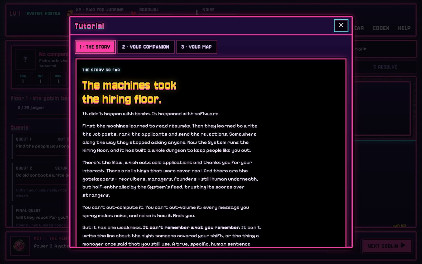Screen dimensions: 422x264
Task: Select the '1 · The Story' tab
Action: click(95, 47)
